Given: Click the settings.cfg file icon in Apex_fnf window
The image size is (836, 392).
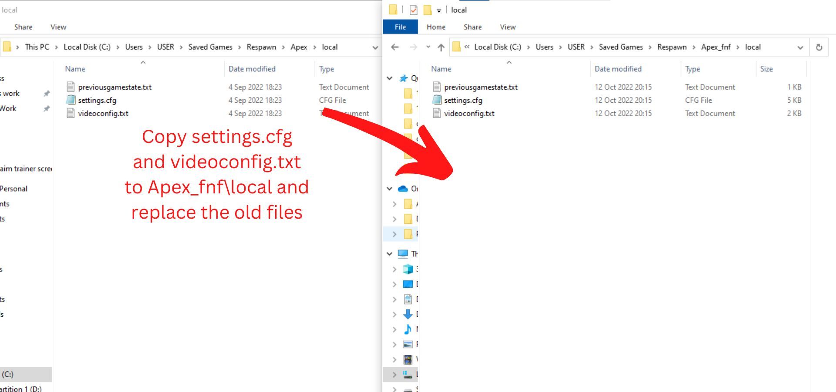Looking at the screenshot, I should [x=437, y=100].
